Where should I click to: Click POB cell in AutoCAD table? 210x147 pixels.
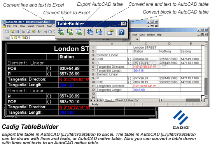coord(26,68)
